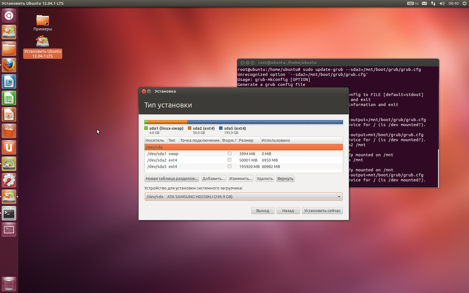
Task: Open the Ubuntu Dash home launcher
Action: 9,16
